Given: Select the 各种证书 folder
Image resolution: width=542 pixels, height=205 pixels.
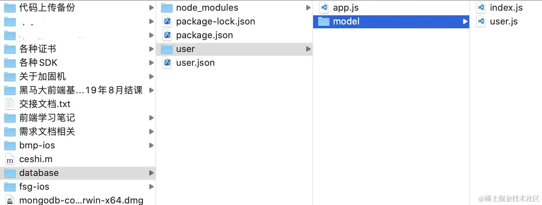Looking at the screenshot, I should (38, 49).
